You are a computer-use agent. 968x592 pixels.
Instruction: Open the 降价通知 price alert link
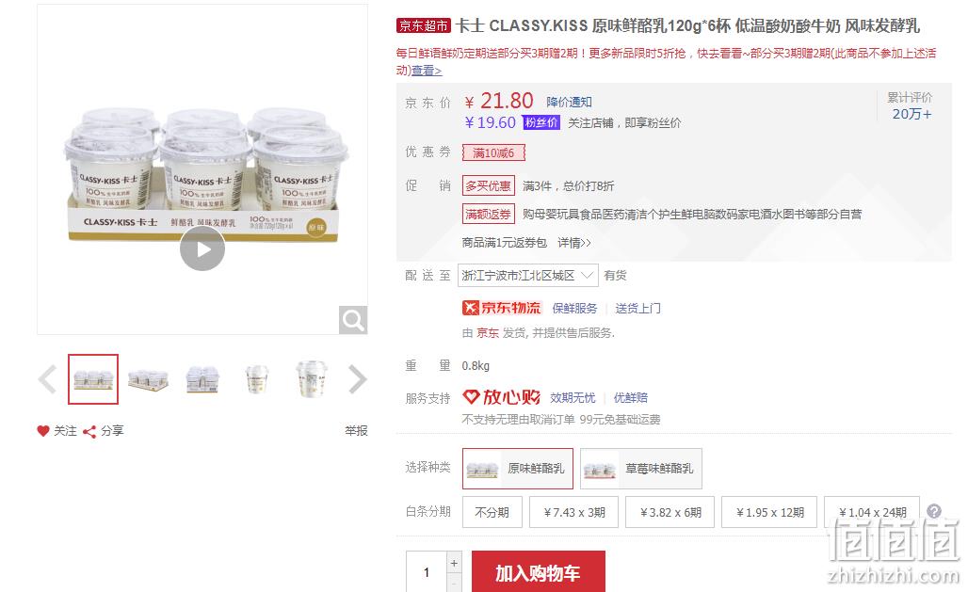(x=569, y=103)
